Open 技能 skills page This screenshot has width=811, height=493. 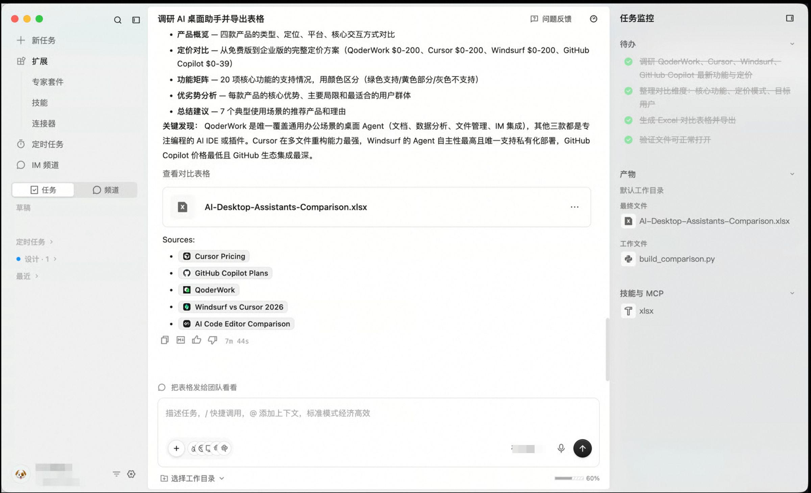click(40, 103)
